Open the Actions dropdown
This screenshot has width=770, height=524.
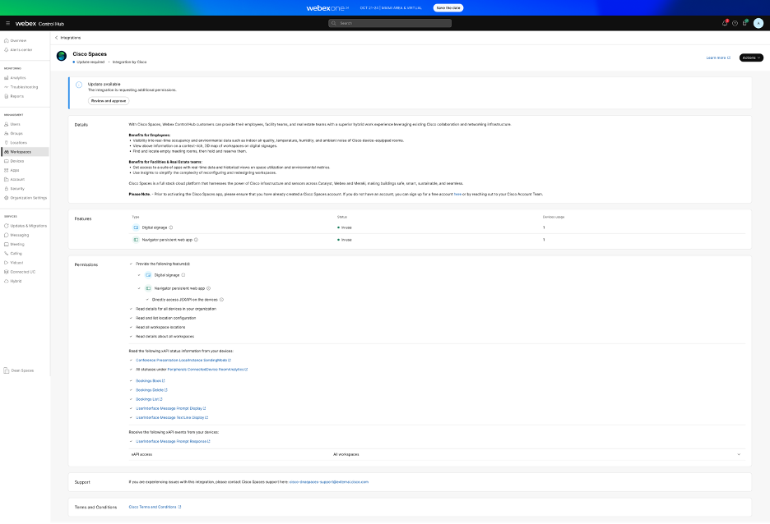752,57
